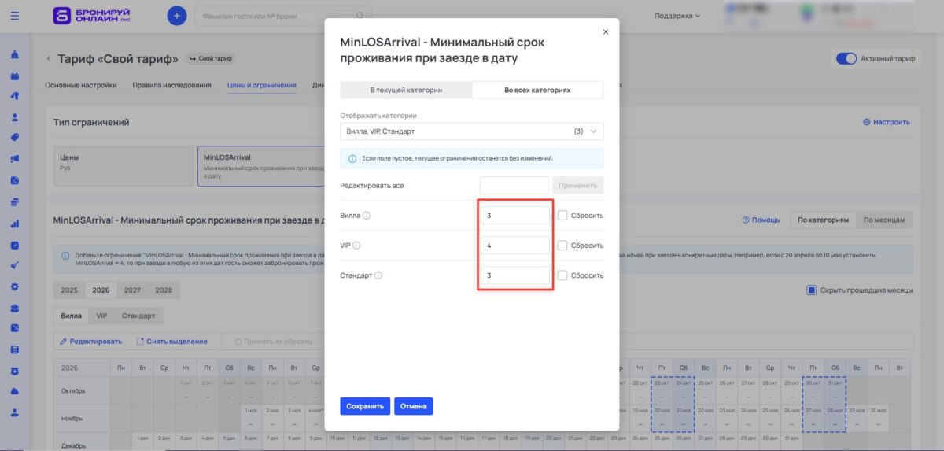Click the info icon next to Вилла

367,216
